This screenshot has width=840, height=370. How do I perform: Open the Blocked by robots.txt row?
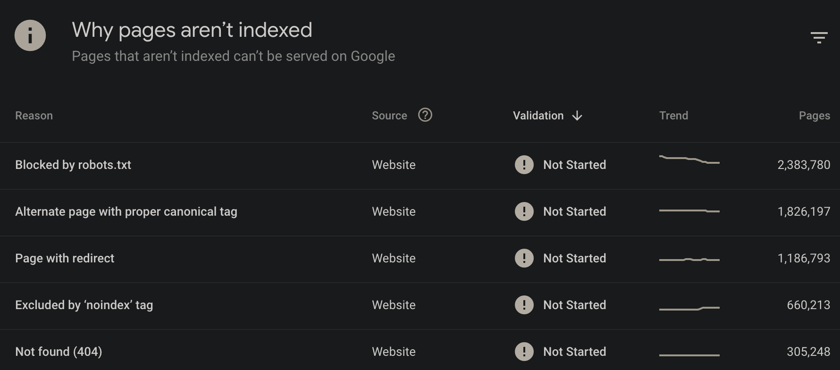click(420, 166)
